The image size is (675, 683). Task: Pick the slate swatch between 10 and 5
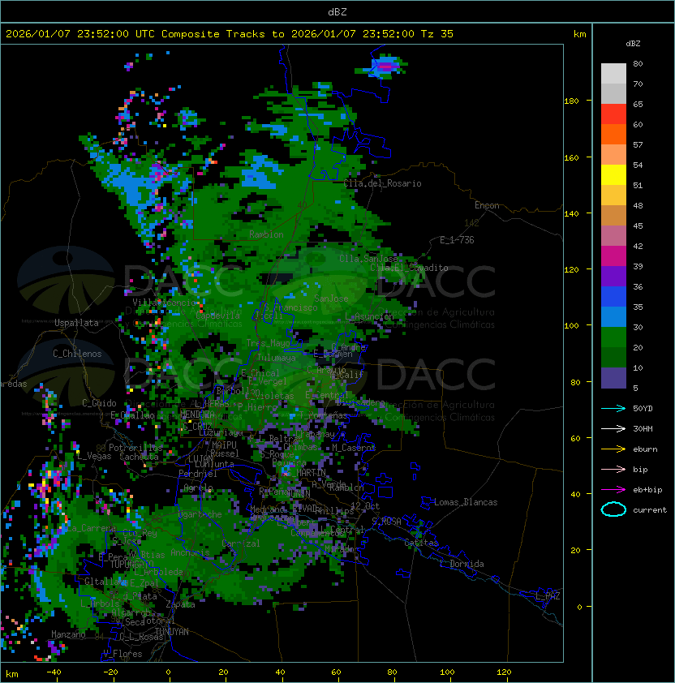point(613,378)
